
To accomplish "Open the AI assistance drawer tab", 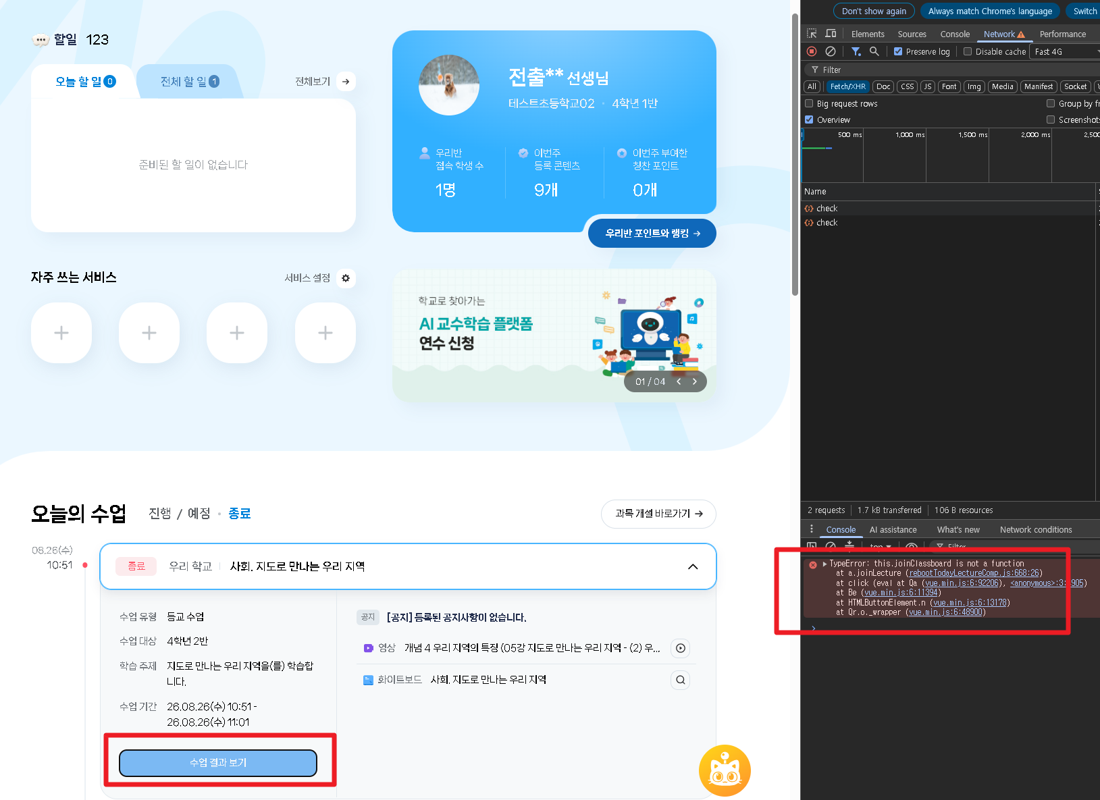I will coord(893,530).
